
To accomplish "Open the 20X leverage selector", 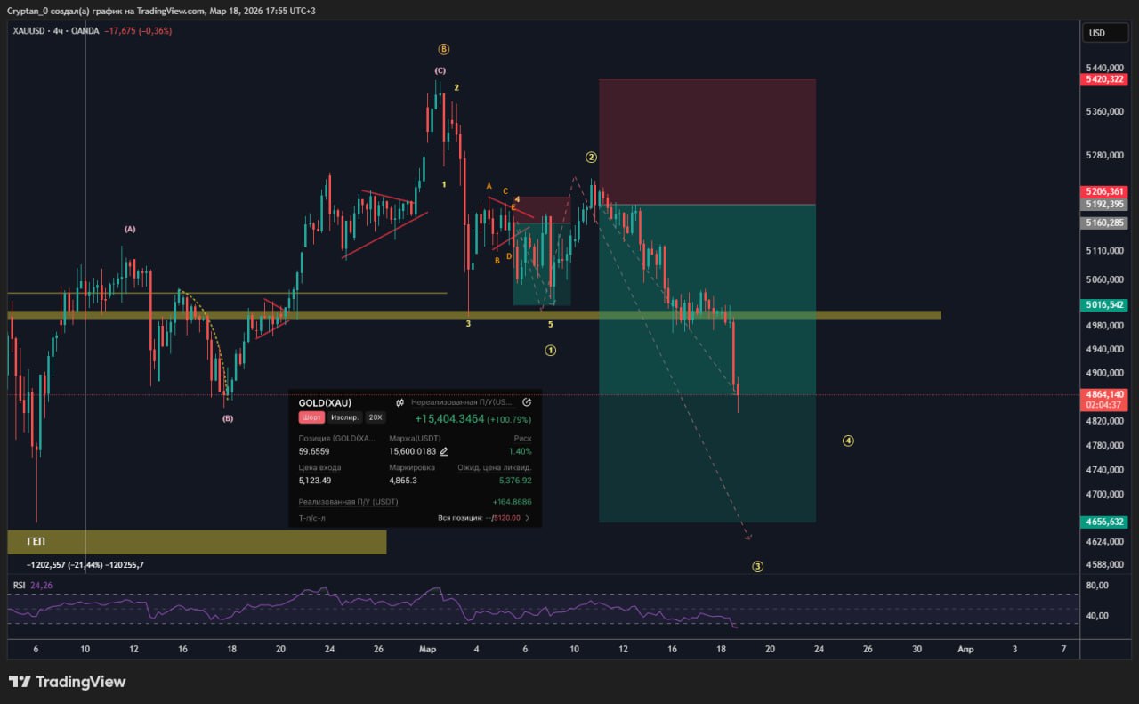I will point(376,417).
